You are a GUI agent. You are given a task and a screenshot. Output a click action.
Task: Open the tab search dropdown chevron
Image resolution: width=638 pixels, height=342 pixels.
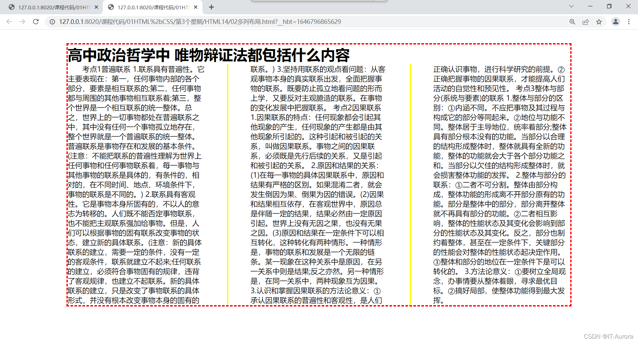pyautogui.click(x=571, y=6)
